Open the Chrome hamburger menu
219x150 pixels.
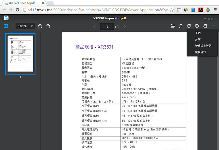click(x=215, y=10)
